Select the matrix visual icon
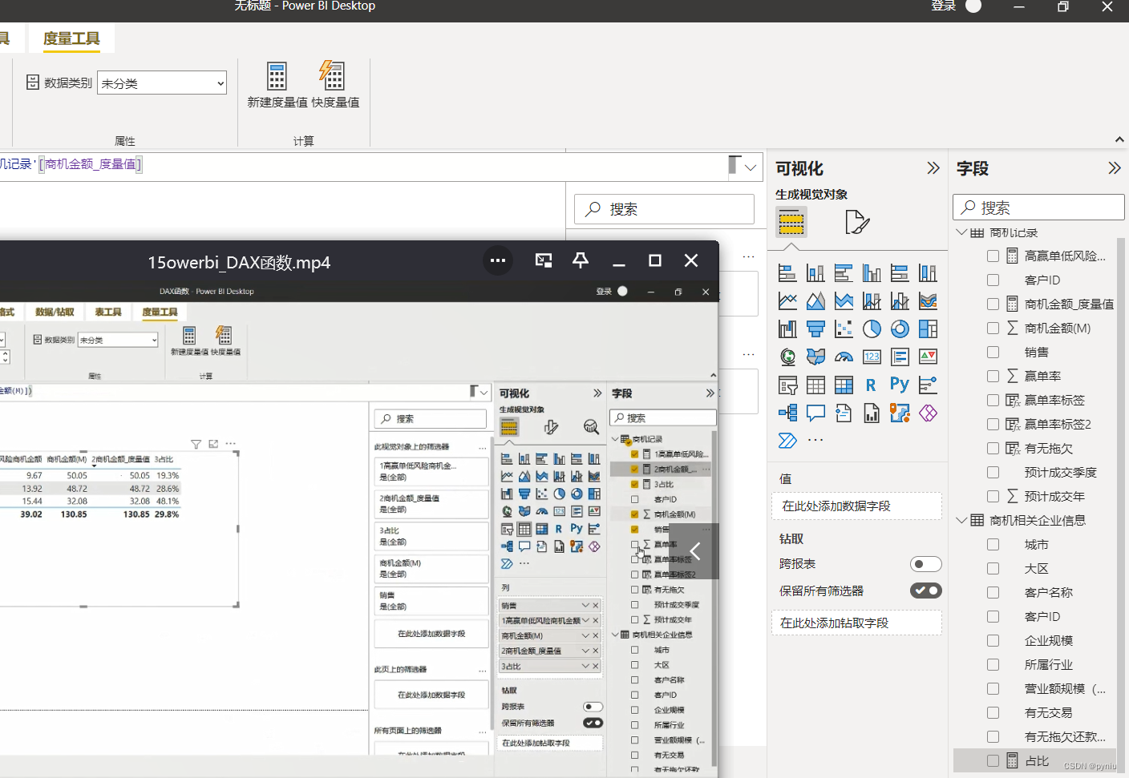 (x=844, y=385)
